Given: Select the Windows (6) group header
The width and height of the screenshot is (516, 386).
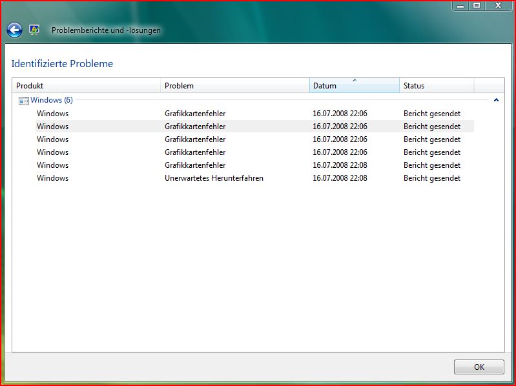Looking at the screenshot, I should point(52,100).
